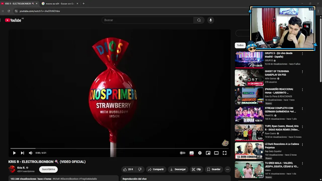The height and width of the screenshot is (181, 322).
Task: Focus the Buscar search field
Action: 148,20
